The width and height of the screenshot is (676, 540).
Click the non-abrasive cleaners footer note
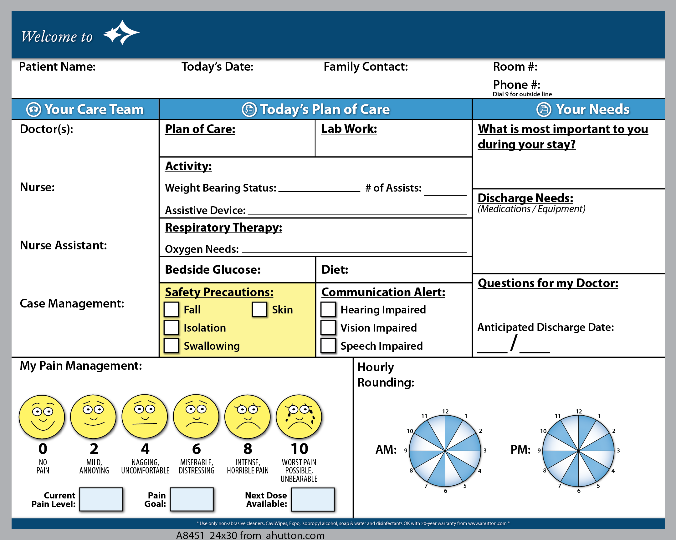click(353, 523)
